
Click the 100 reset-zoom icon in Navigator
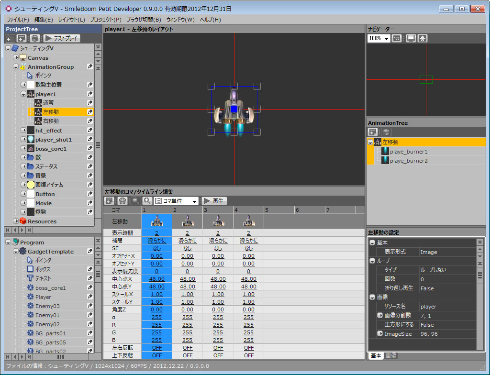tap(397, 38)
